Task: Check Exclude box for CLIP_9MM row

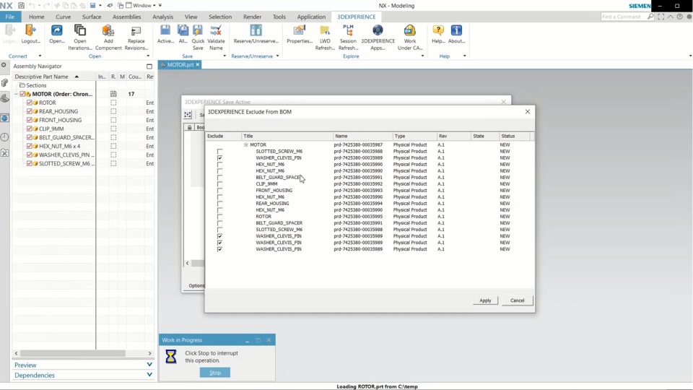Action: click(219, 184)
